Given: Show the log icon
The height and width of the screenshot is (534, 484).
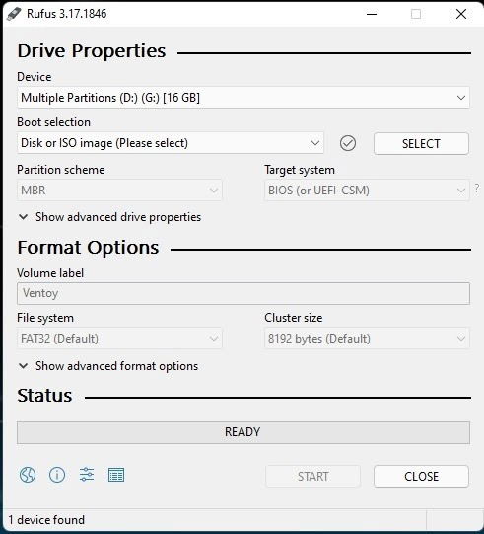Looking at the screenshot, I should (116, 475).
